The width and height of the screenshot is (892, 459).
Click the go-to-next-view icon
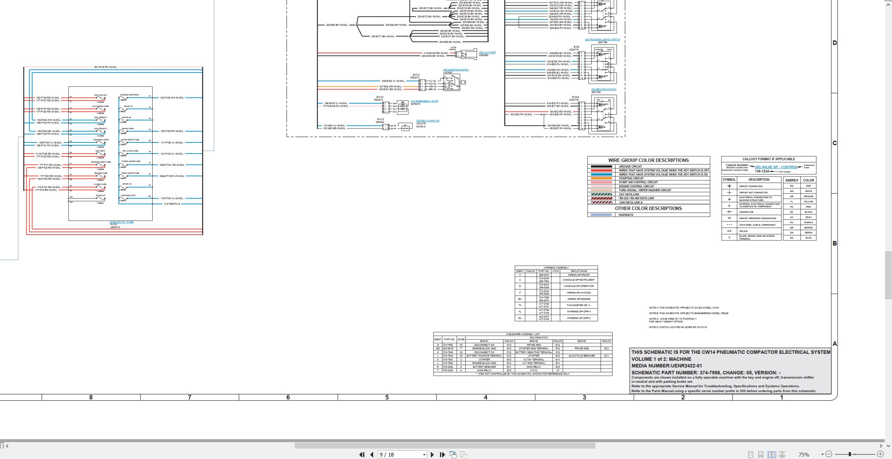click(463, 454)
